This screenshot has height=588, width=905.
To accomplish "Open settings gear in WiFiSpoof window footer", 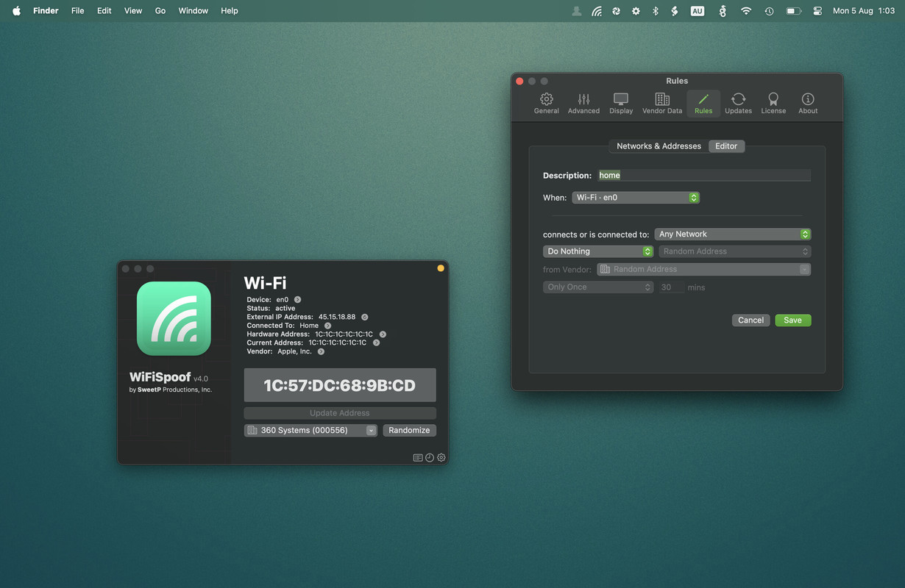I will point(441,457).
